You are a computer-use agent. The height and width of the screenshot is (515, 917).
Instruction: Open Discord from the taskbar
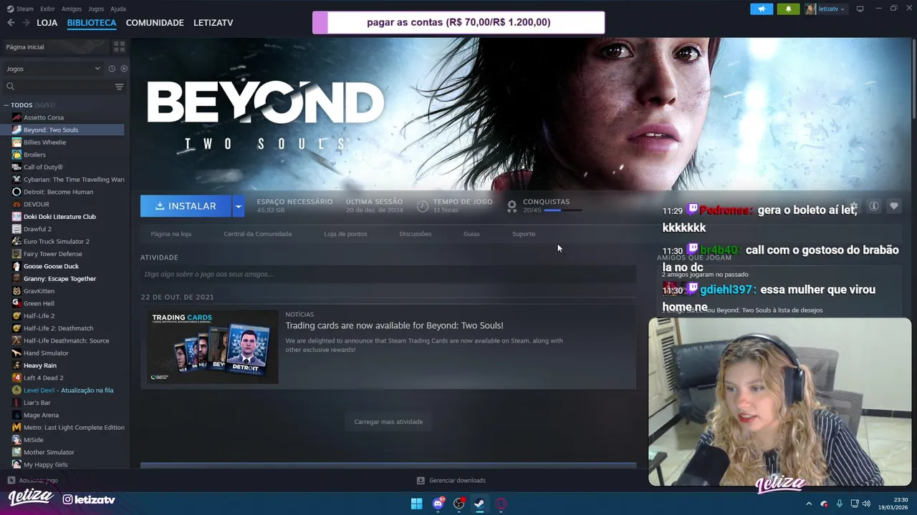438,504
